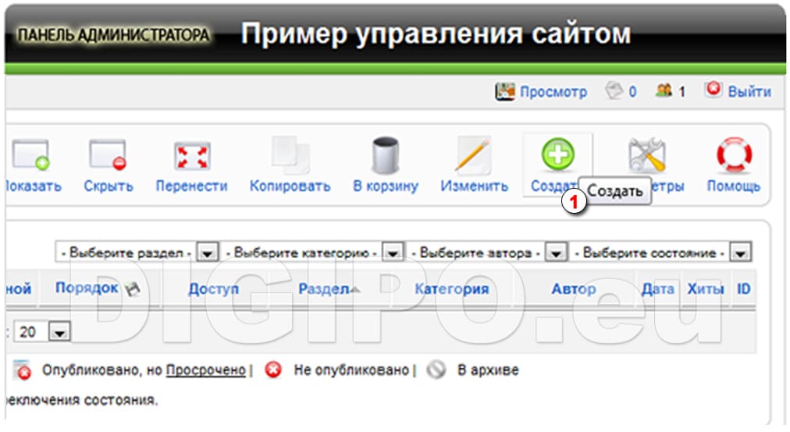790x432 pixels.
Task: Click the Помощь lifebuoy icon
Action: 734,154
